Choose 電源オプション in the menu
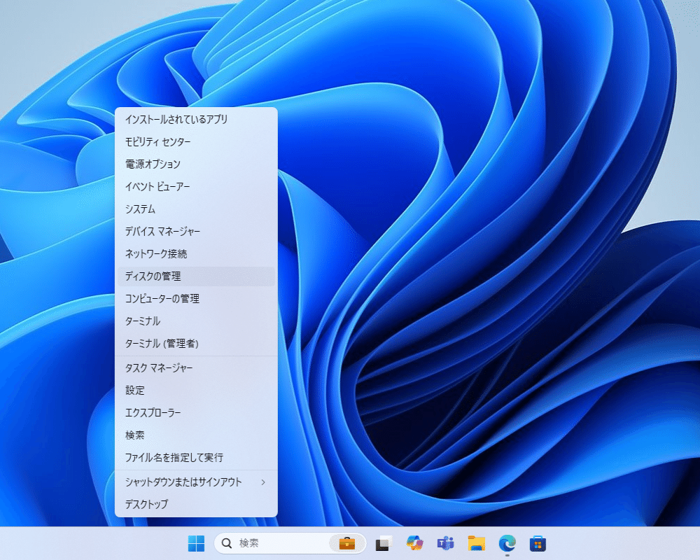Image resolution: width=700 pixels, height=560 pixels. pos(196,164)
